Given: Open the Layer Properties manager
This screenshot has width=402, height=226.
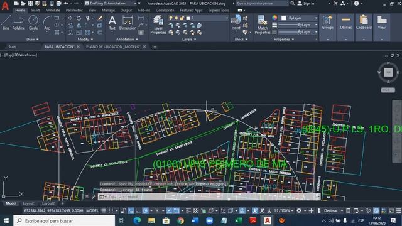Looking at the screenshot, I should click(x=158, y=24).
